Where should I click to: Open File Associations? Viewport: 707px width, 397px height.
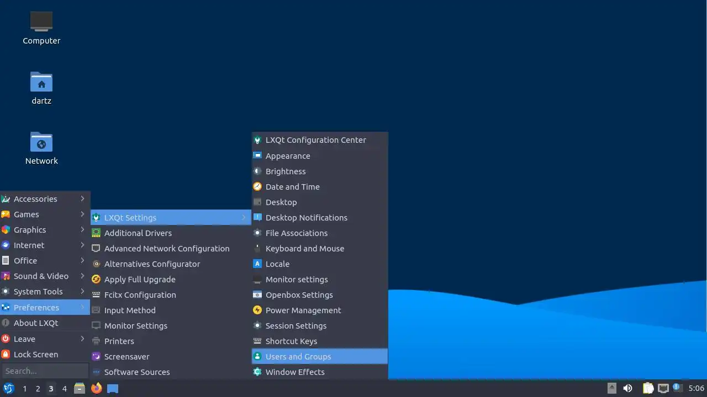320,233
